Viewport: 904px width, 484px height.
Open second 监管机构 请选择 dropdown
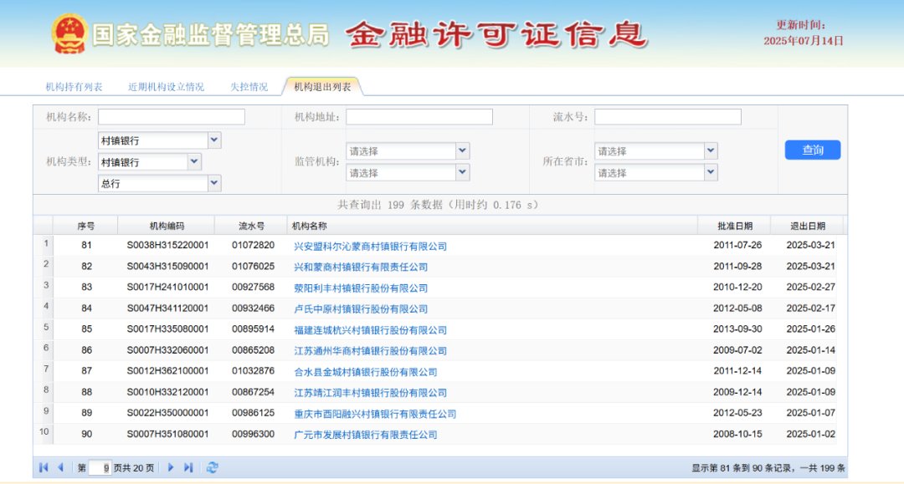(462, 172)
